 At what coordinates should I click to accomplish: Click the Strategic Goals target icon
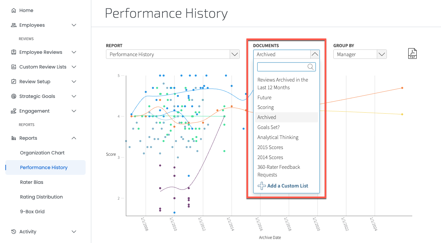[14, 96]
